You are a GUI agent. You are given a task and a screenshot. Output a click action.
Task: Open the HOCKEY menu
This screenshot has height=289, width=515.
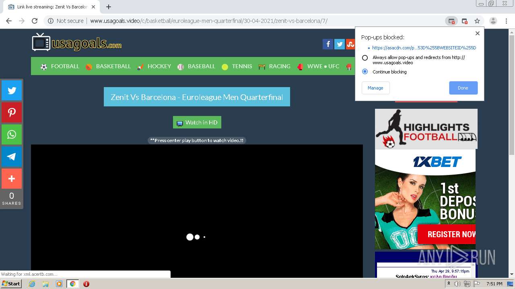coord(154,66)
